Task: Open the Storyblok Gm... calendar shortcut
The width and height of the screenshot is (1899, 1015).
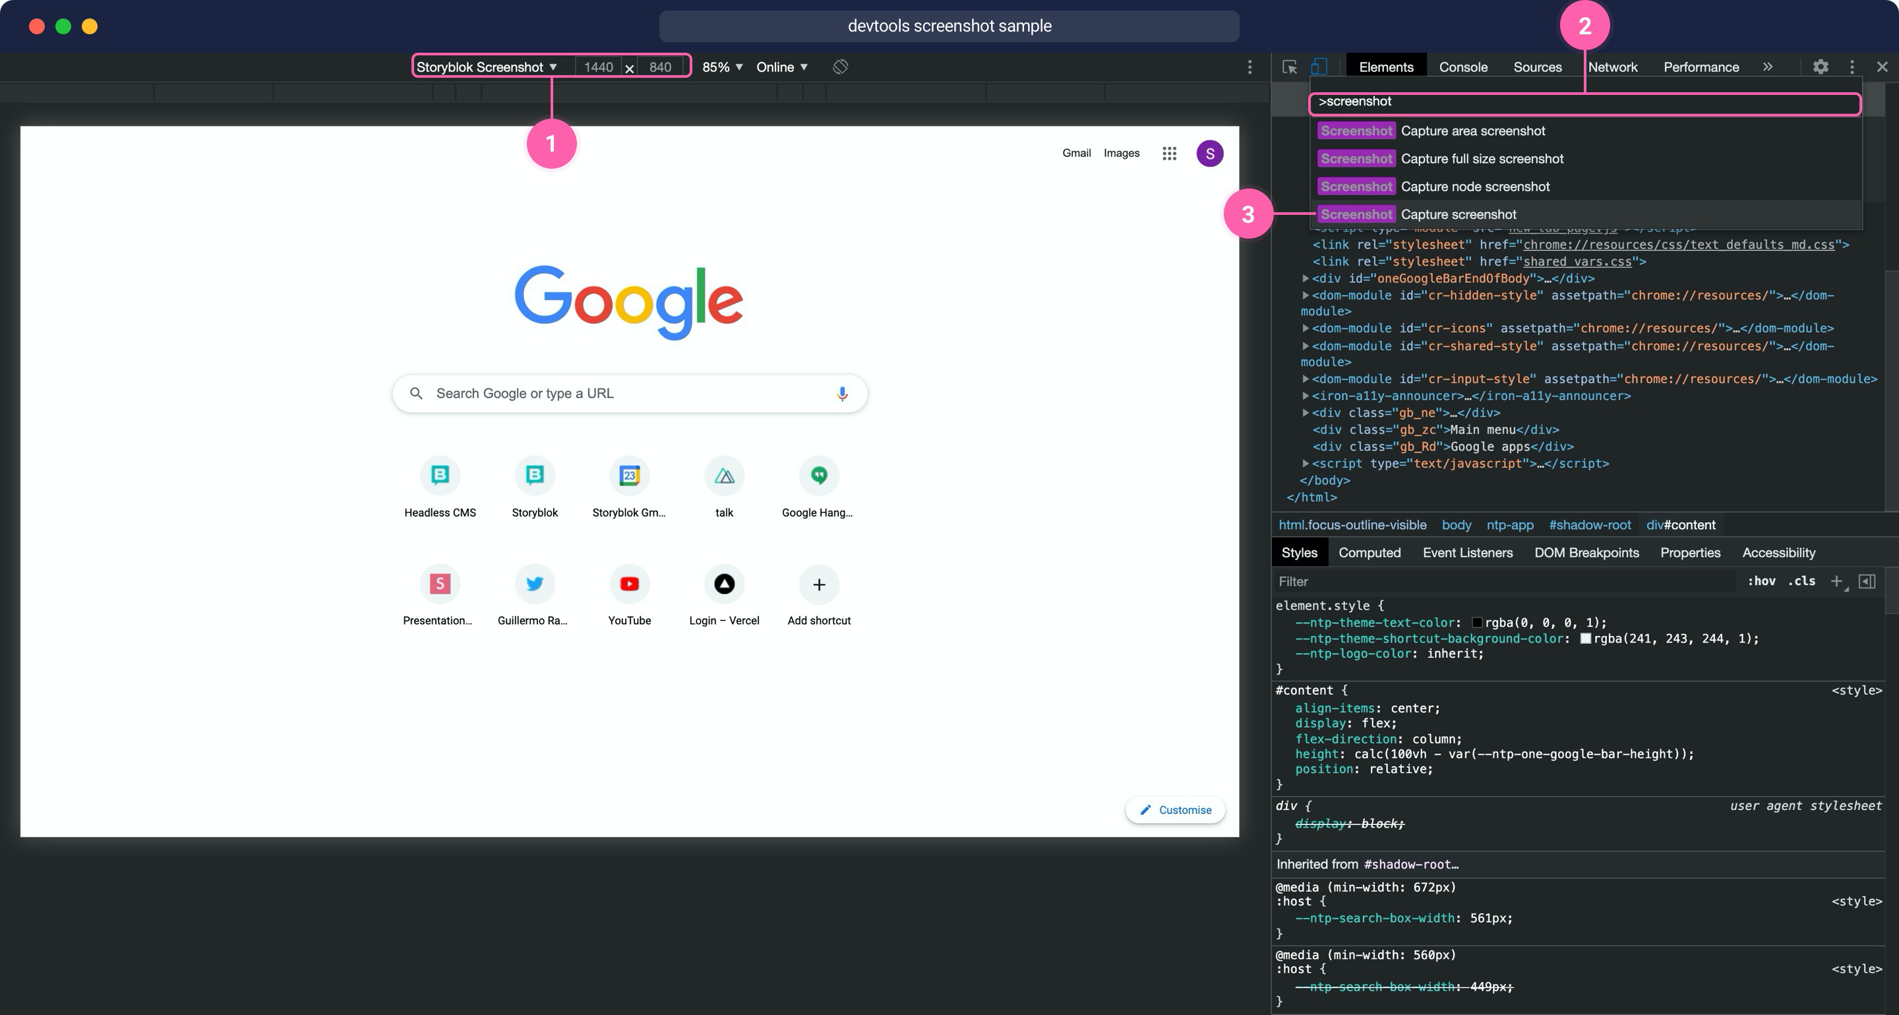Action: [629, 487]
